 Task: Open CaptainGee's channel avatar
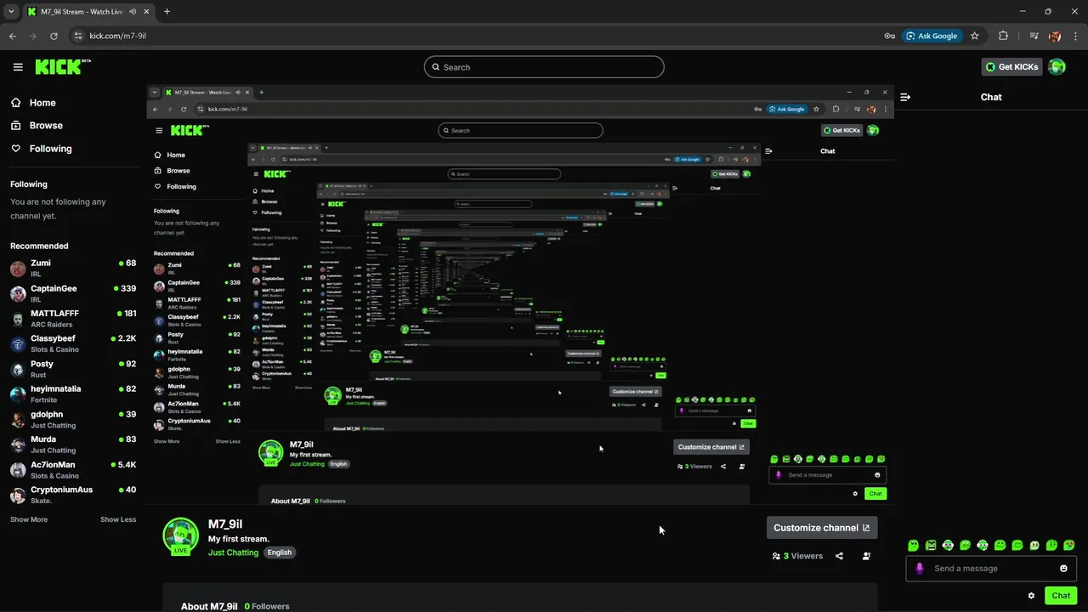(18, 294)
